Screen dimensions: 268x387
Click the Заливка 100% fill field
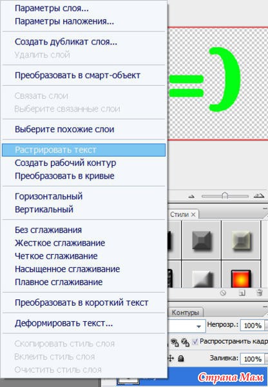[253, 359]
